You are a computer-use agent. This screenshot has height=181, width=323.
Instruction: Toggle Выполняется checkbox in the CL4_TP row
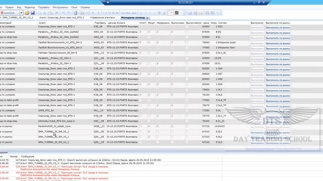pyautogui.click(x=187, y=100)
